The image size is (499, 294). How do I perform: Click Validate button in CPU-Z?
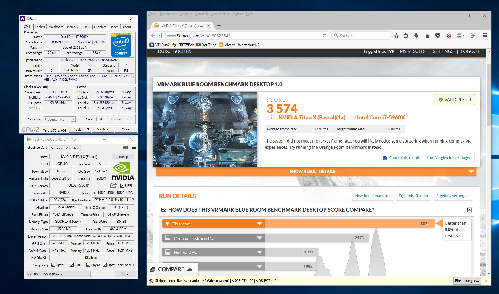[x=103, y=129]
